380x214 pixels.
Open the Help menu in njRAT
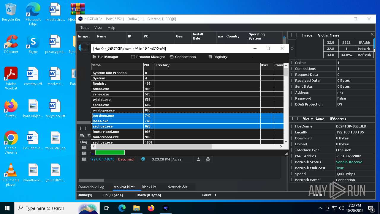[111, 28]
